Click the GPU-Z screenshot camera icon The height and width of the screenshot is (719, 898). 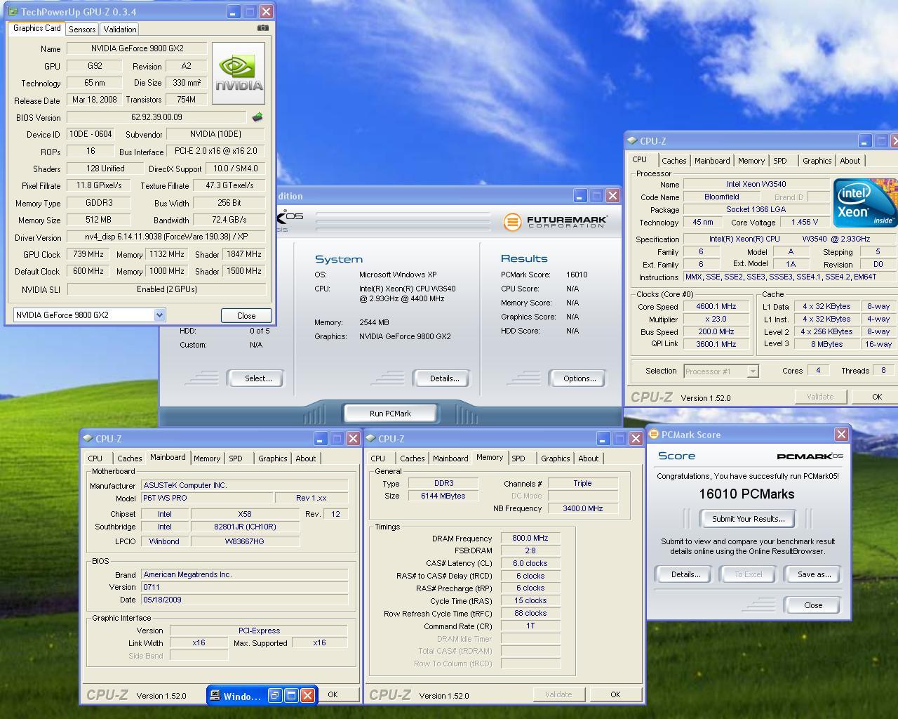[x=262, y=28]
